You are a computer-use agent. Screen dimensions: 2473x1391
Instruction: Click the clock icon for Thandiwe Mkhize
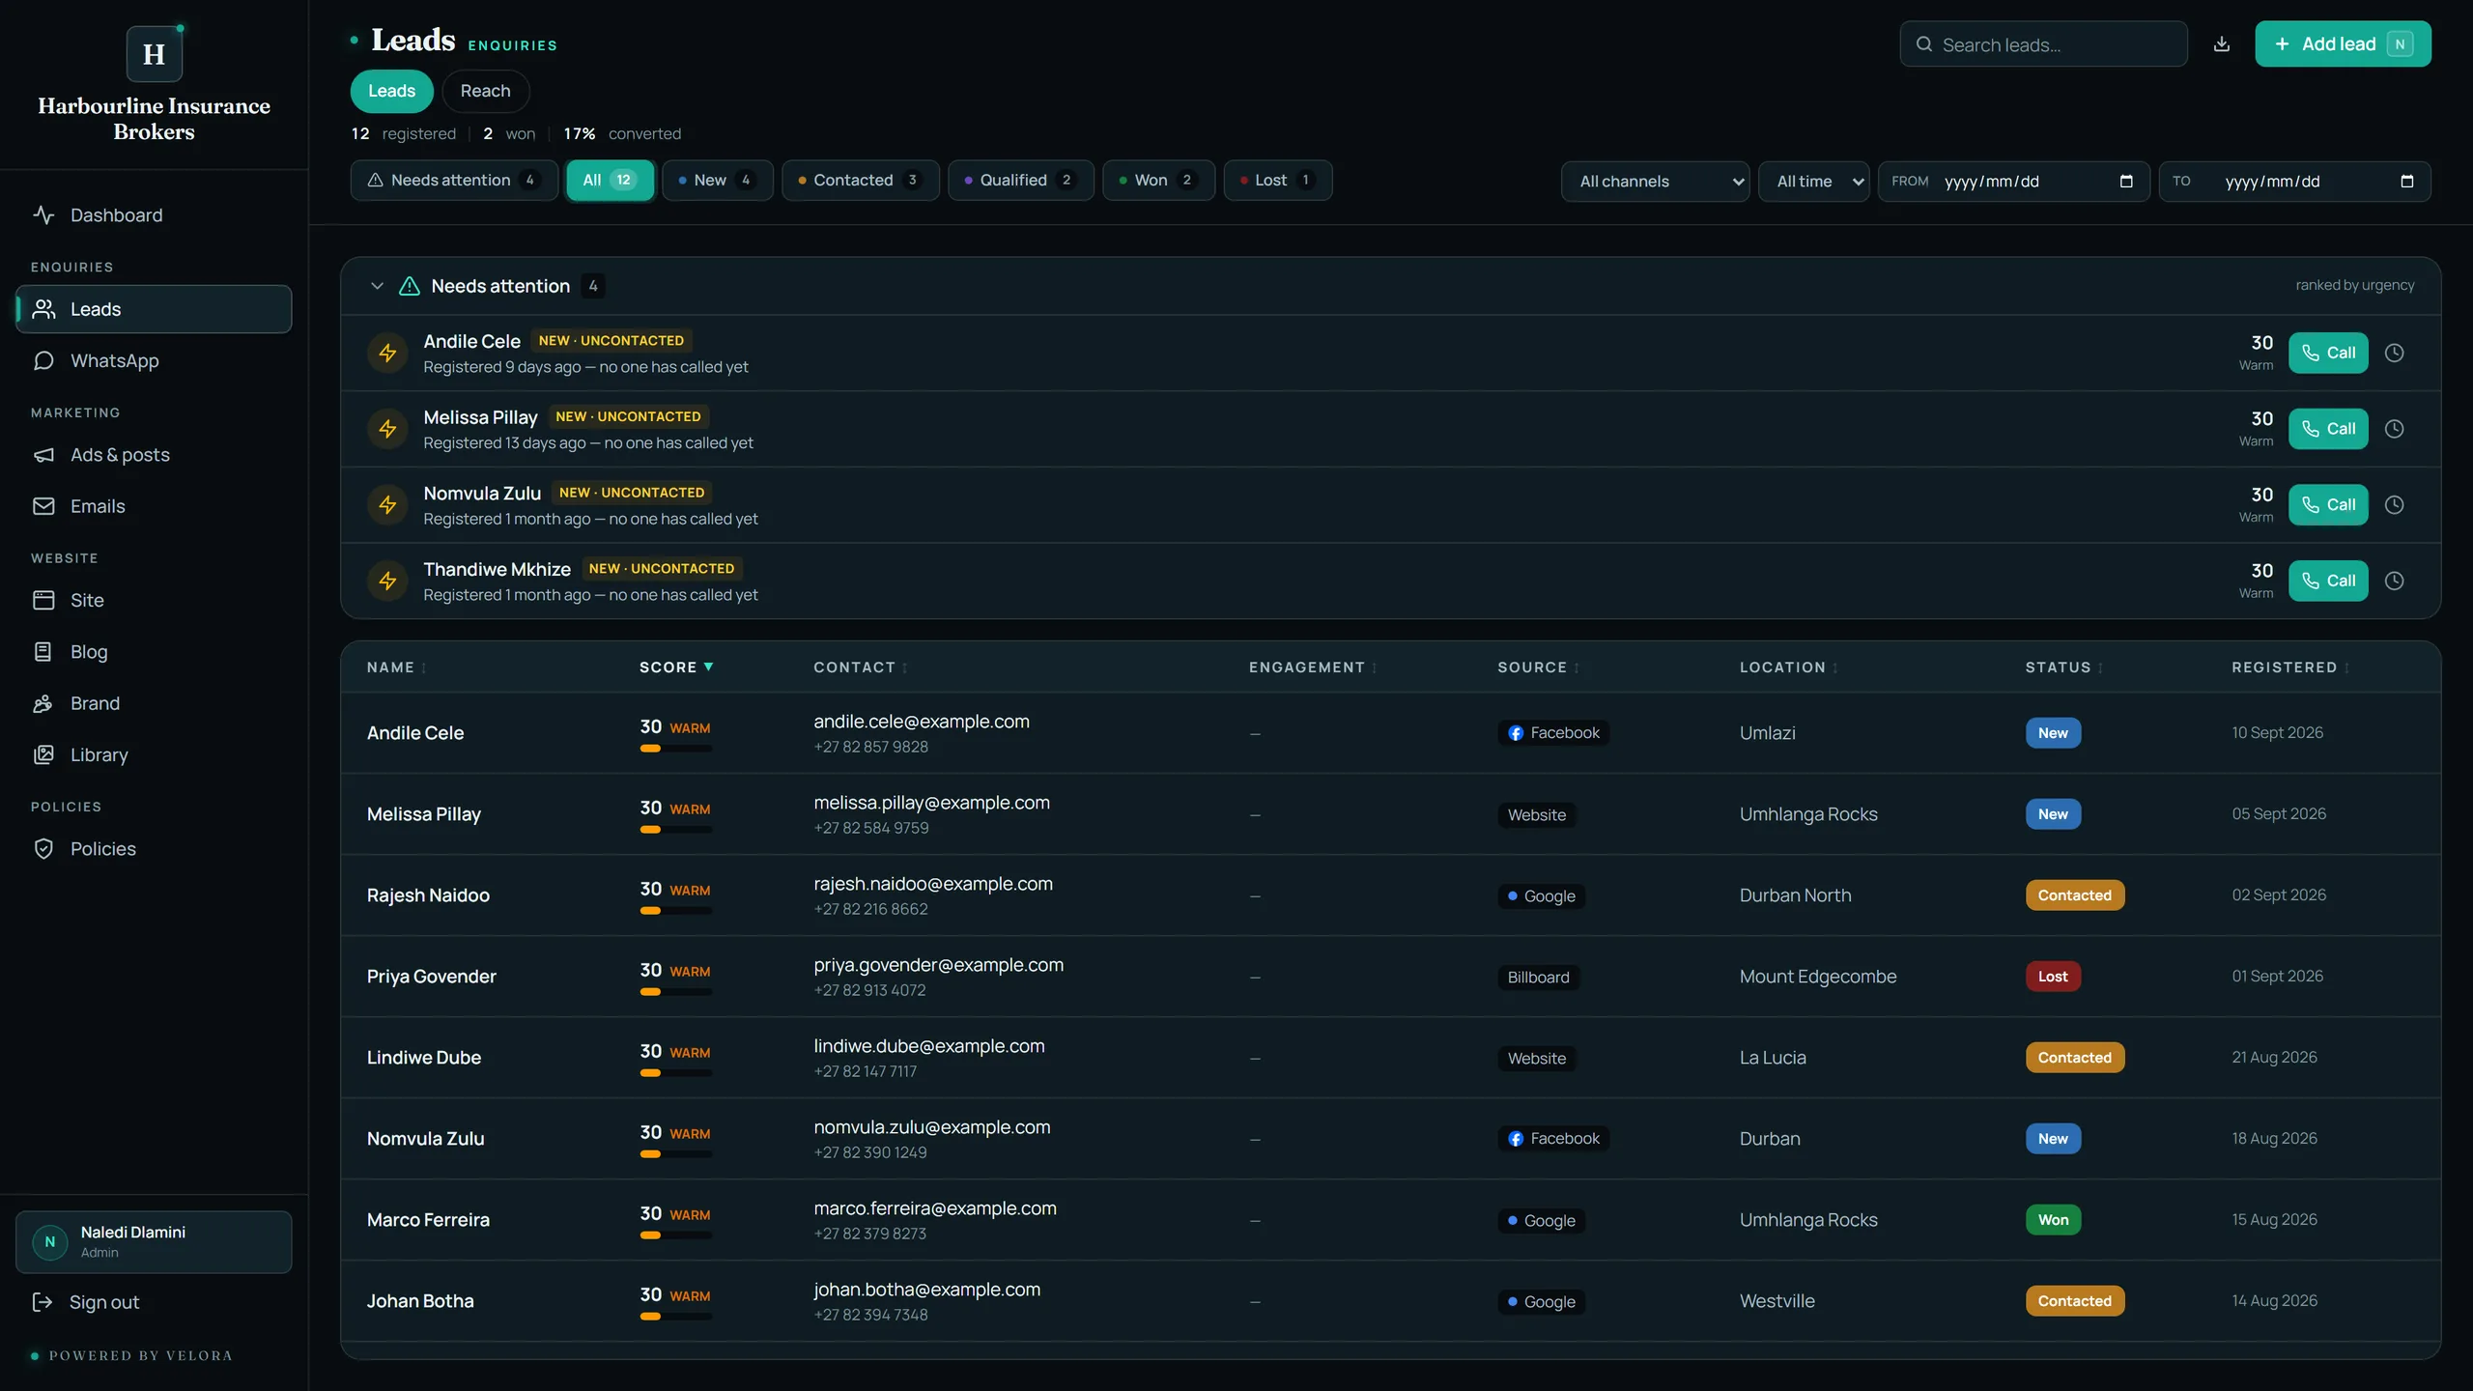(2394, 581)
